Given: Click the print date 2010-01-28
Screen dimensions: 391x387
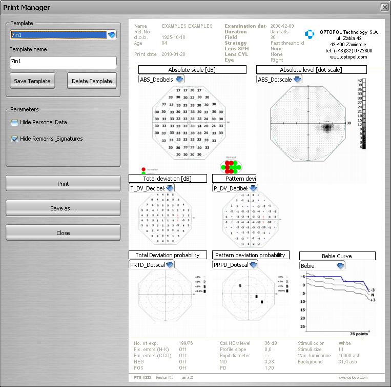Looking at the screenshot, I should point(173,54).
